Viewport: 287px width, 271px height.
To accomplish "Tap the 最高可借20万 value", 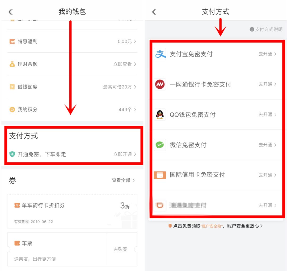I will [x=117, y=87].
